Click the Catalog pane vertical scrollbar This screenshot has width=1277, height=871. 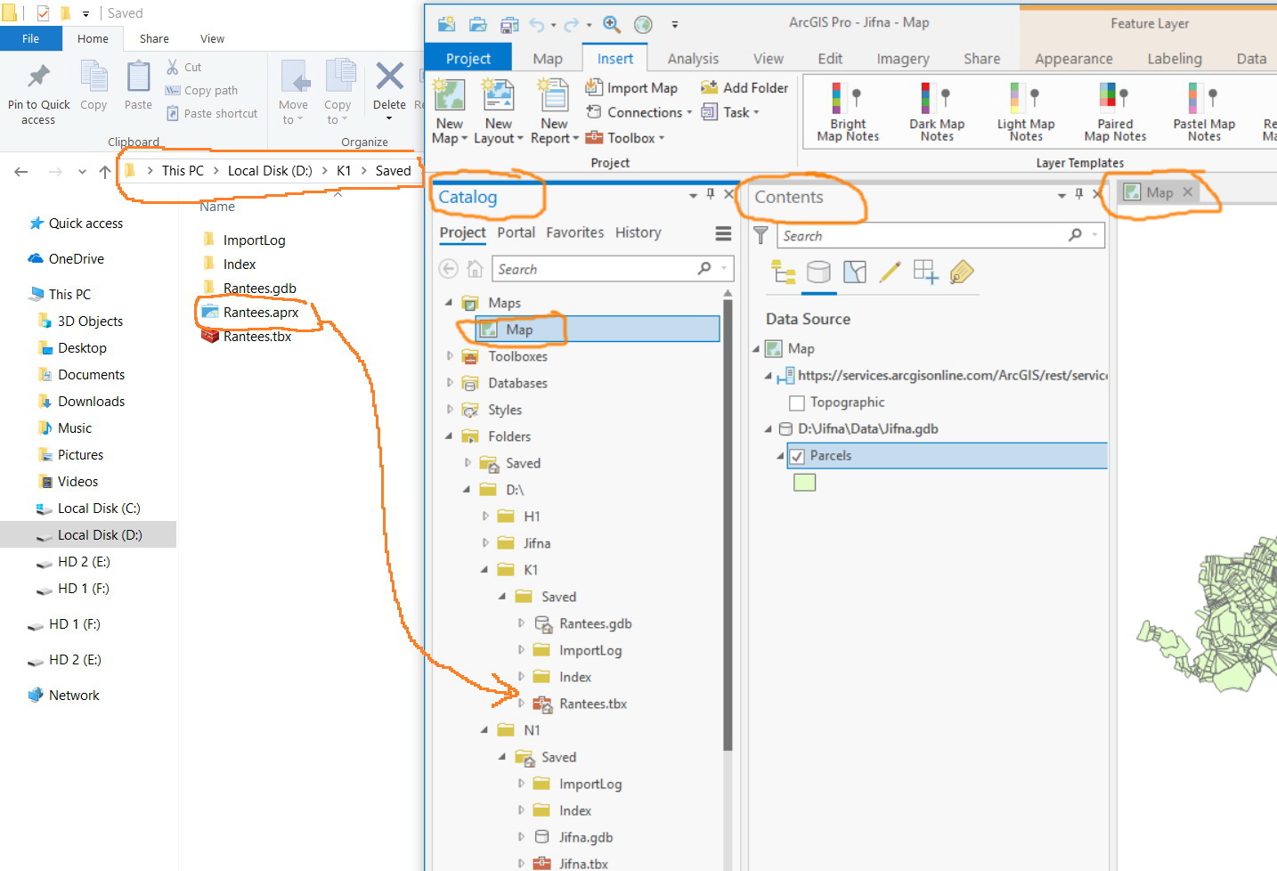tap(728, 525)
